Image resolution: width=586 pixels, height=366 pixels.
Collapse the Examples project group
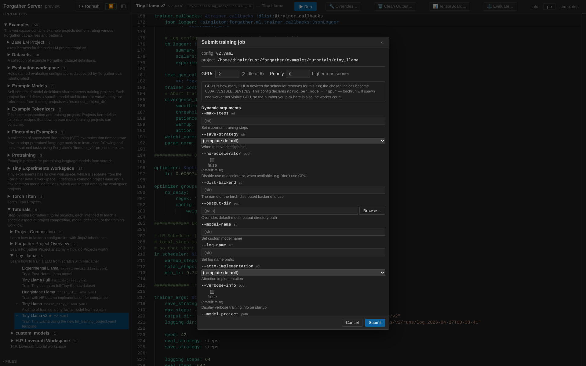pyautogui.click(x=5, y=25)
